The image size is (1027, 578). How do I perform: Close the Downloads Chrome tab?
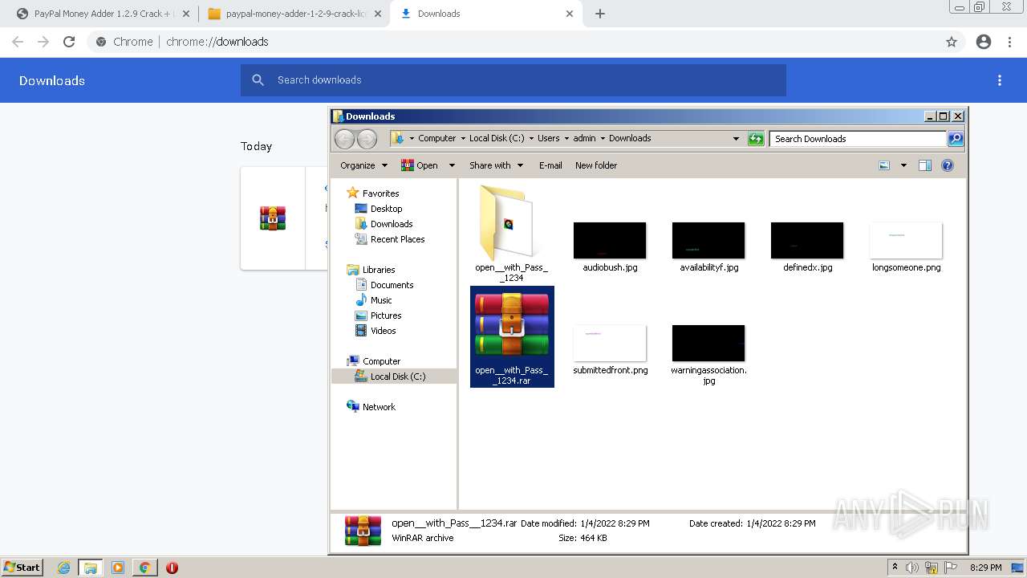click(x=570, y=14)
